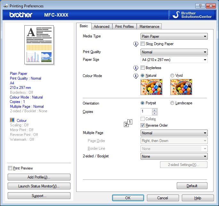Image resolution: width=219 pixels, height=206 pixels.
Task: Enable the Borderless checkbox
Action: click(142, 68)
